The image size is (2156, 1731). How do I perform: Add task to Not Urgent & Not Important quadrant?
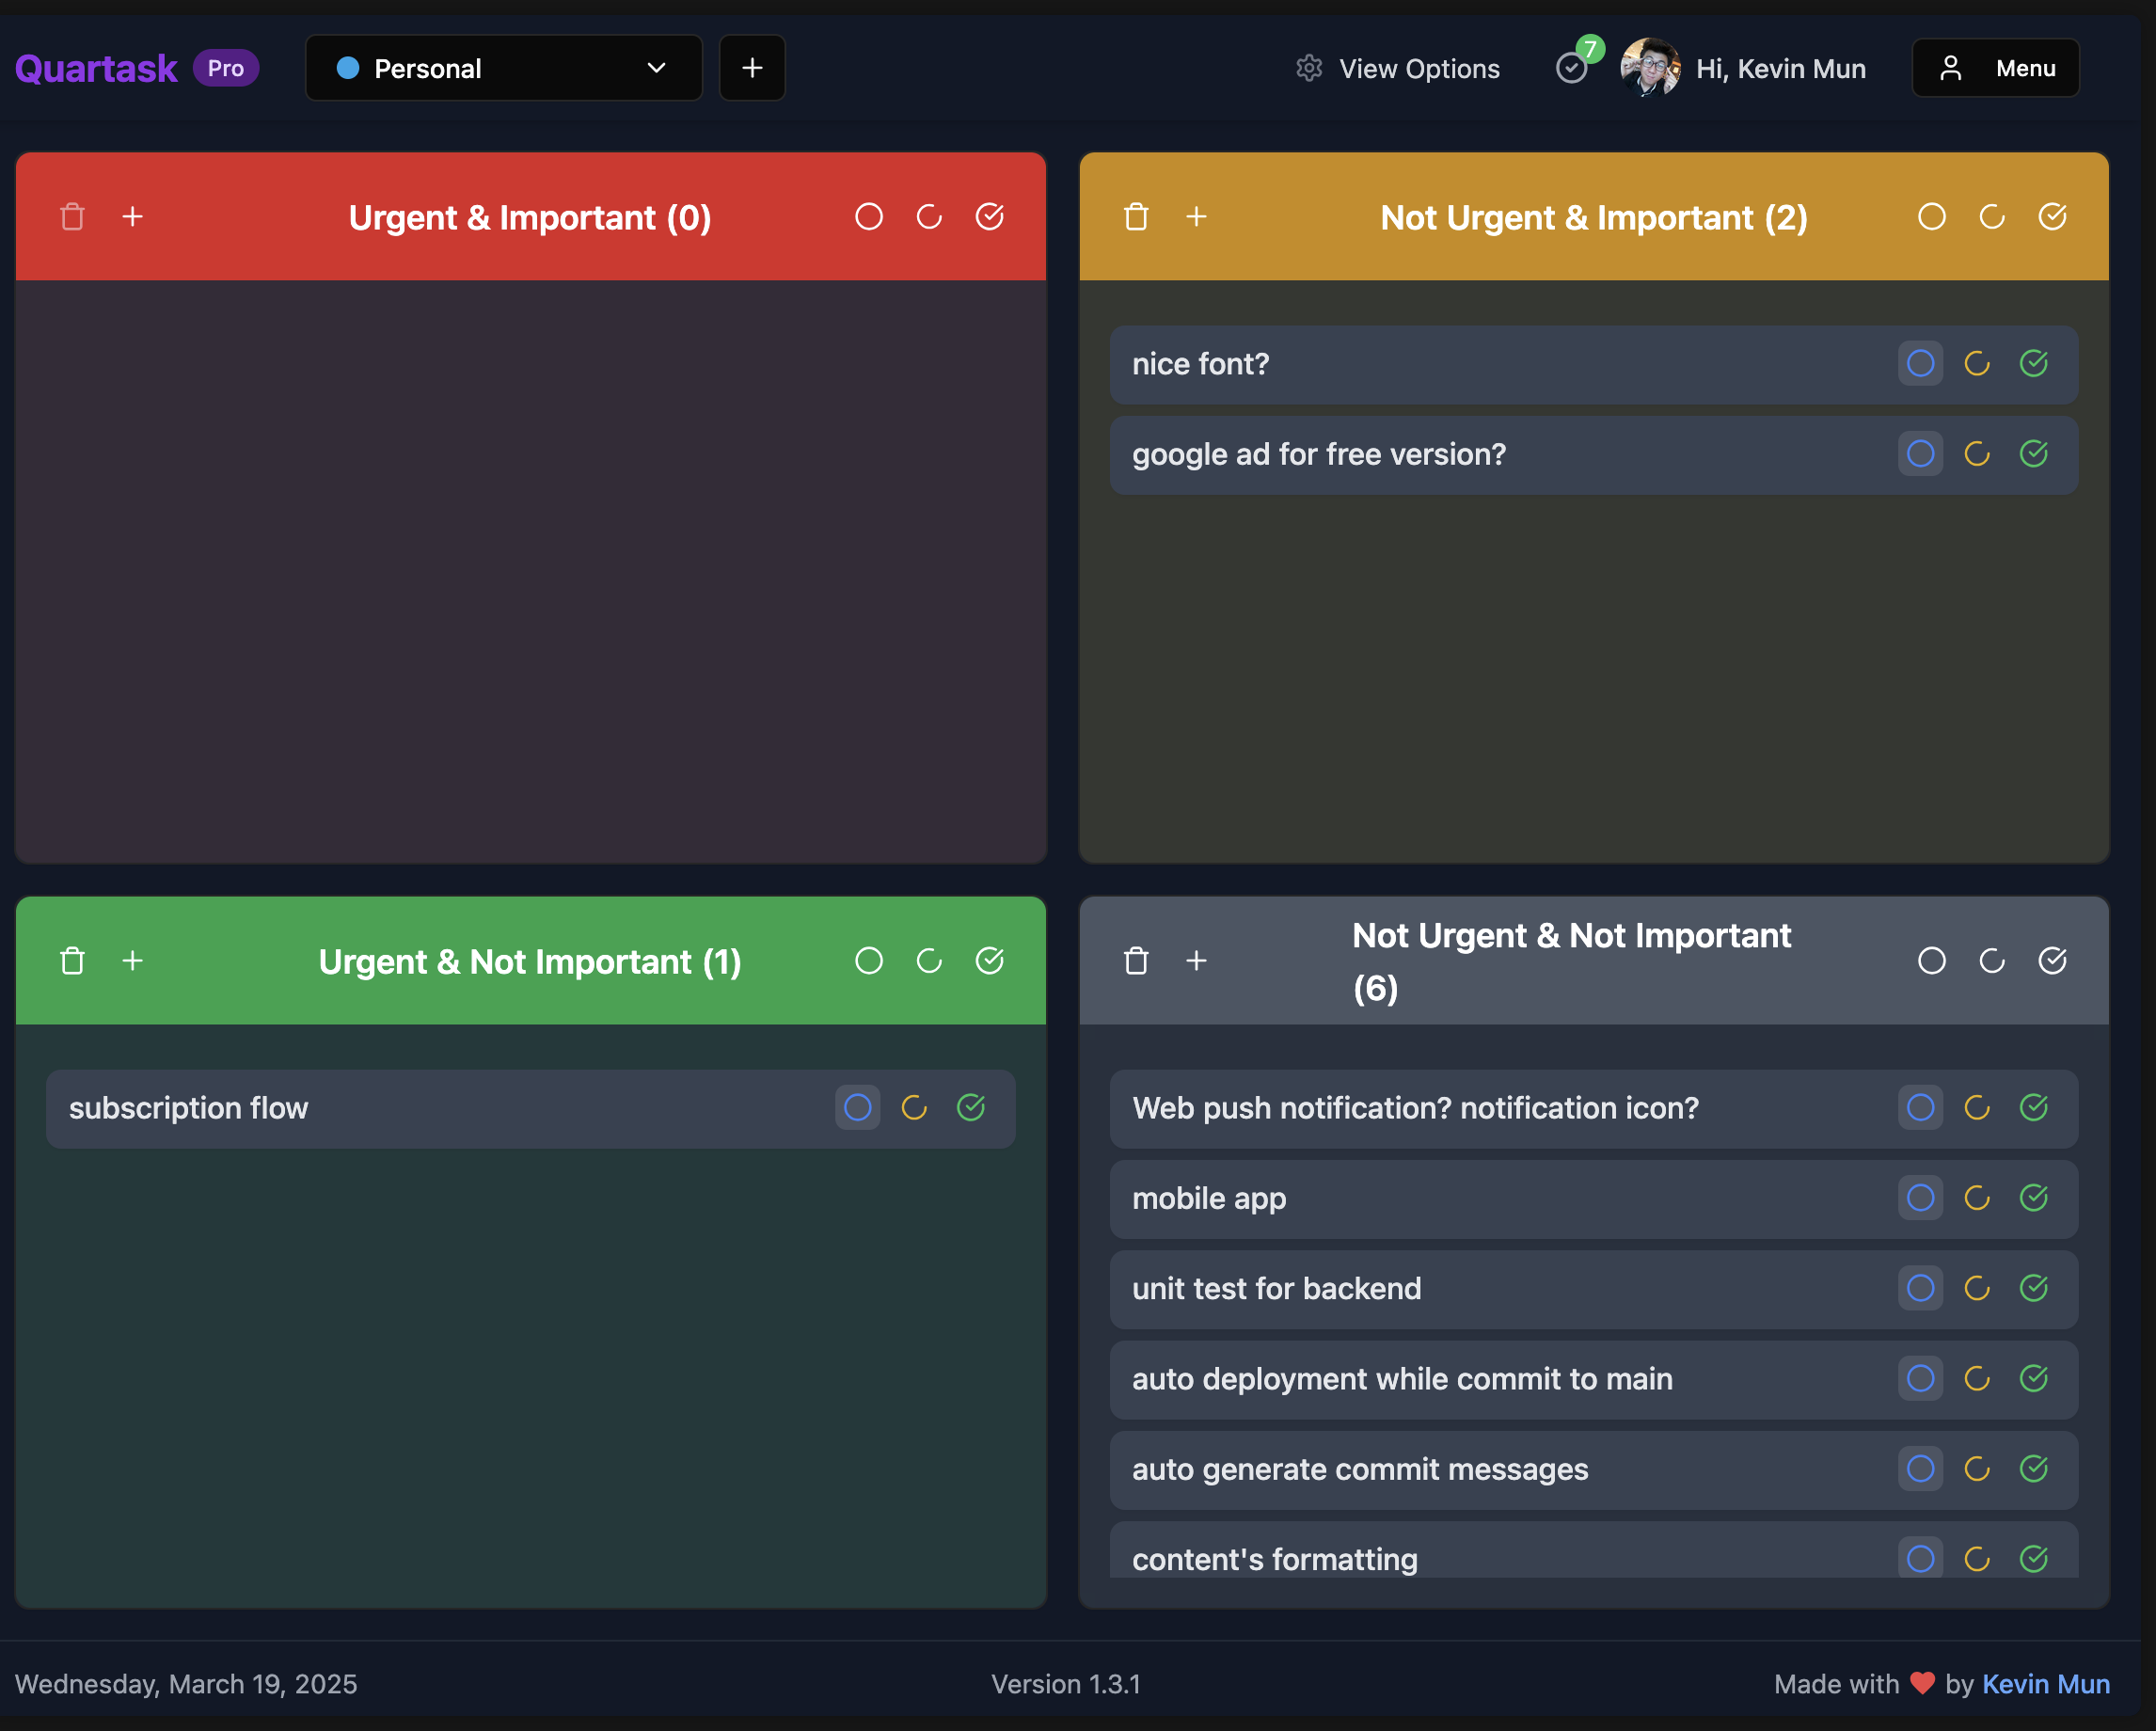coord(1196,961)
